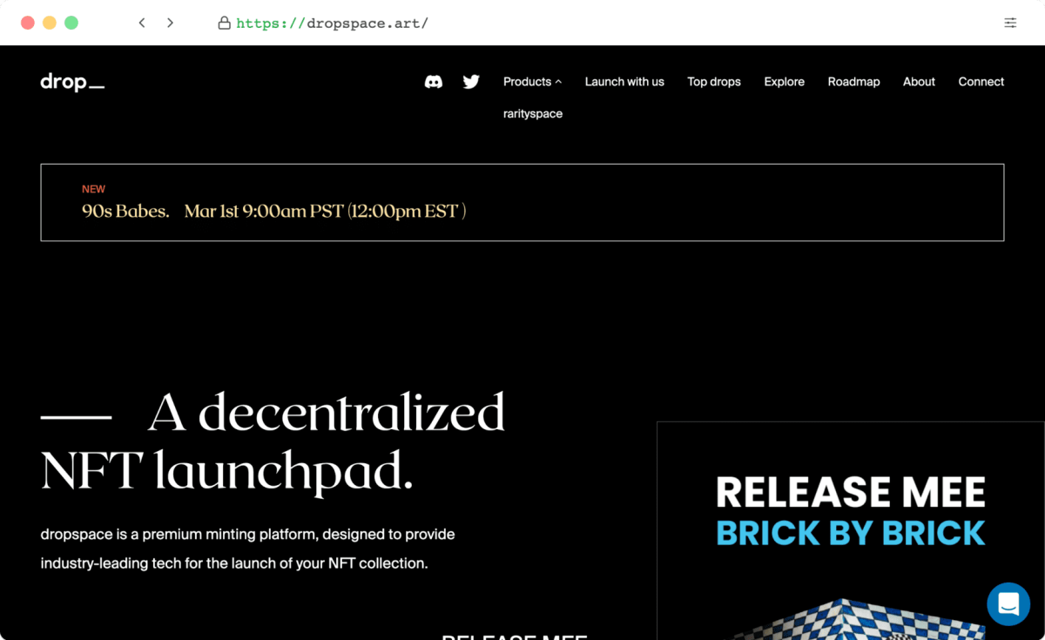Collapse the Products dropdown menu

532,82
